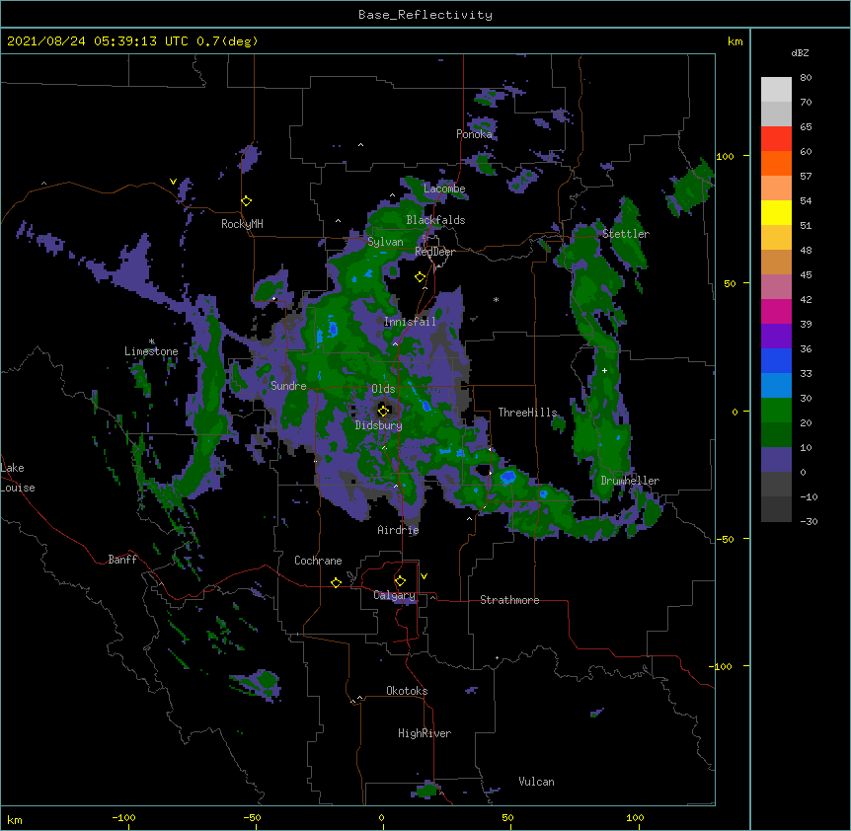Viewport: 851px width, 831px height.
Task: Click the blue high-reflectivity cell west of Innisfail
Action: click(x=332, y=329)
